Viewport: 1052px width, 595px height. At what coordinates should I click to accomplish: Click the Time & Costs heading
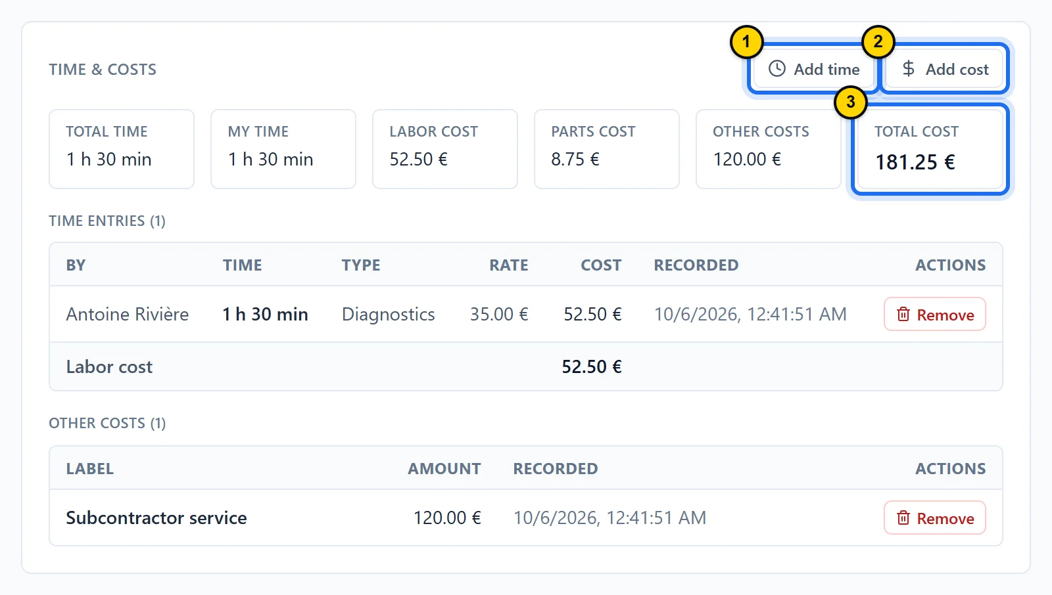(103, 70)
